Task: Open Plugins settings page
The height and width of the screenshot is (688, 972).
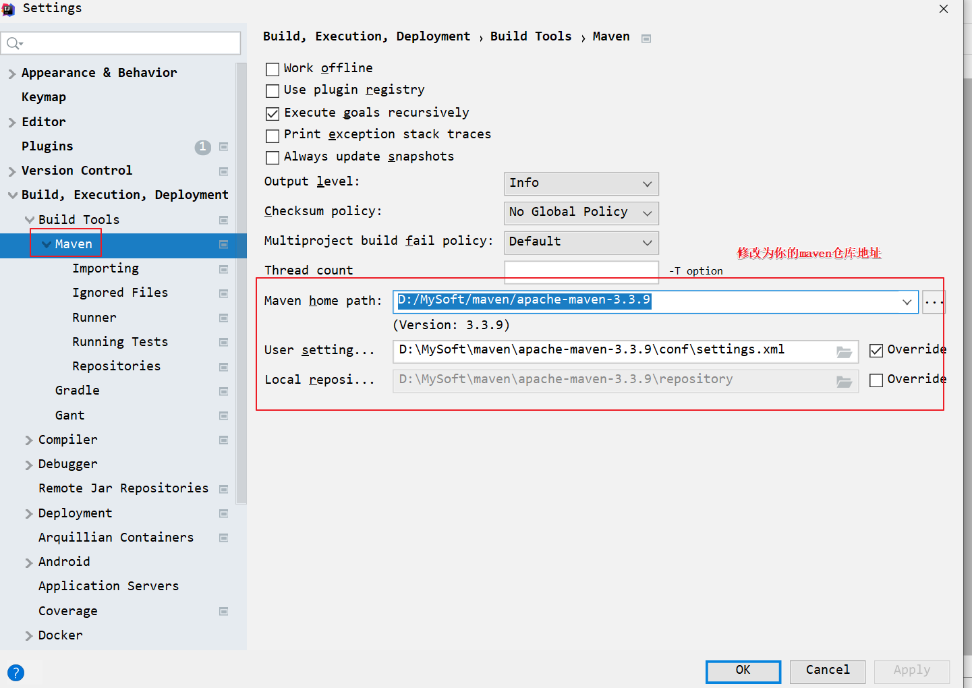Action: point(47,146)
